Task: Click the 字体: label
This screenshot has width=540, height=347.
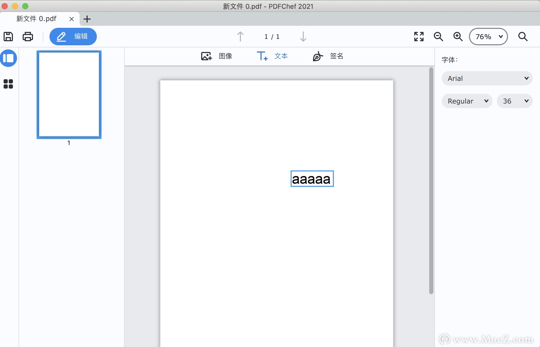Action: click(x=450, y=60)
